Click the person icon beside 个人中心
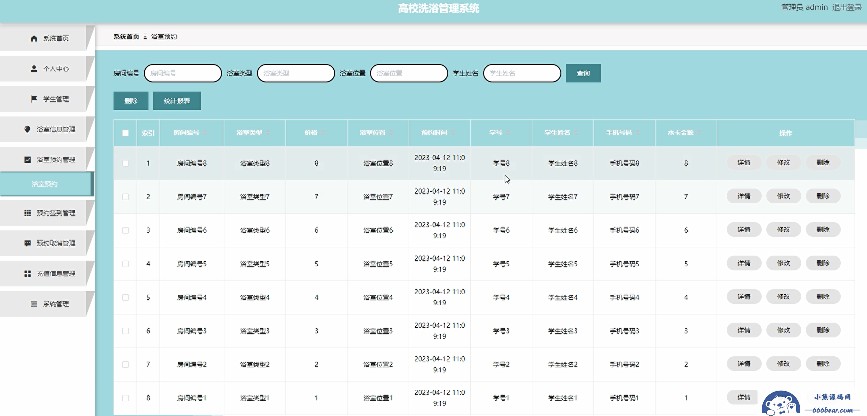Screen dimensions: 867x416 tap(34, 68)
